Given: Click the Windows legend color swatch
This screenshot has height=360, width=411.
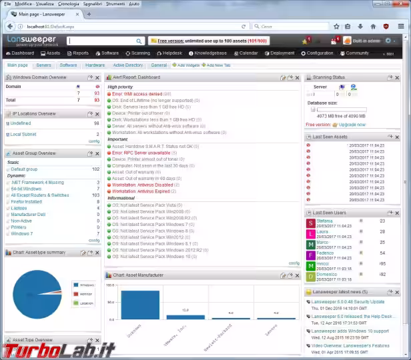Looking at the screenshot, I should point(76,285).
